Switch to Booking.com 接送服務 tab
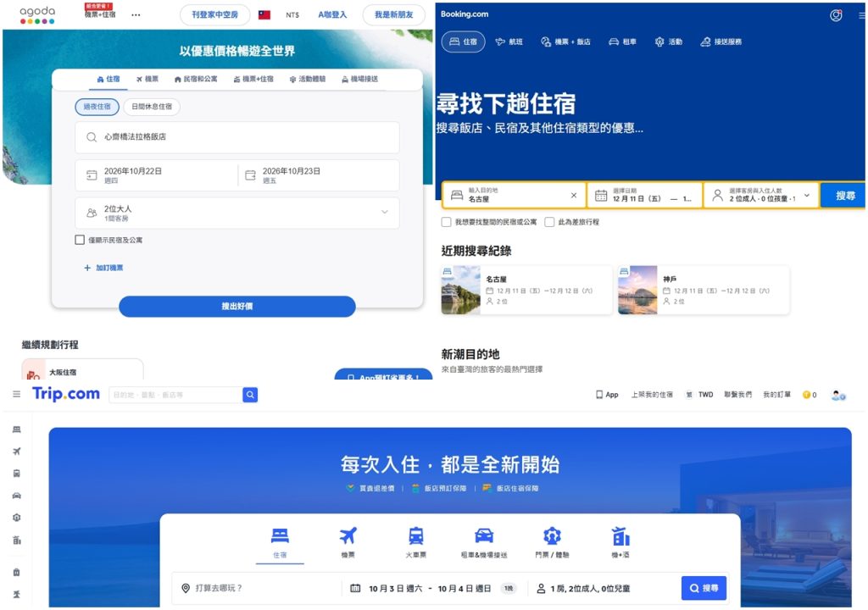The image size is (868, 610). pos(721,42)
